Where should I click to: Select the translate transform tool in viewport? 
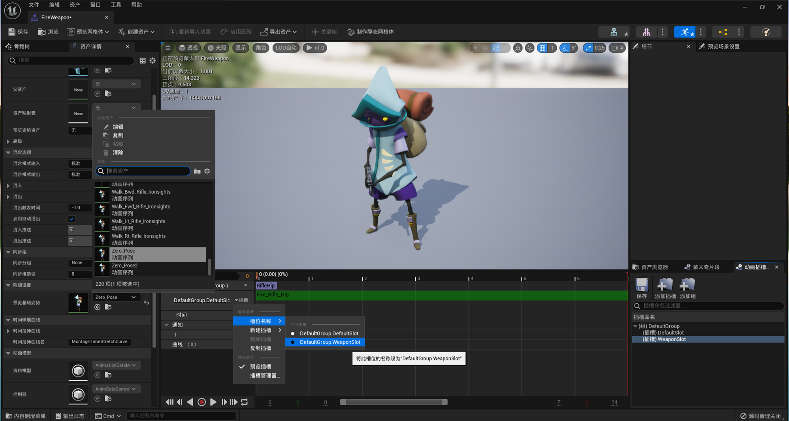click(x=486, y=48)
